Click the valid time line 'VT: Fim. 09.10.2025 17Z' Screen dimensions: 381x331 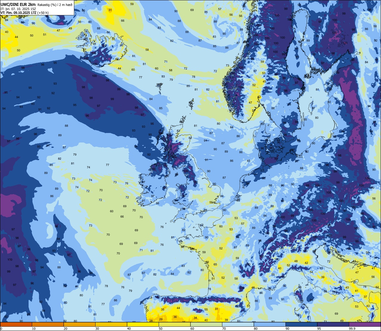(18, 13)
